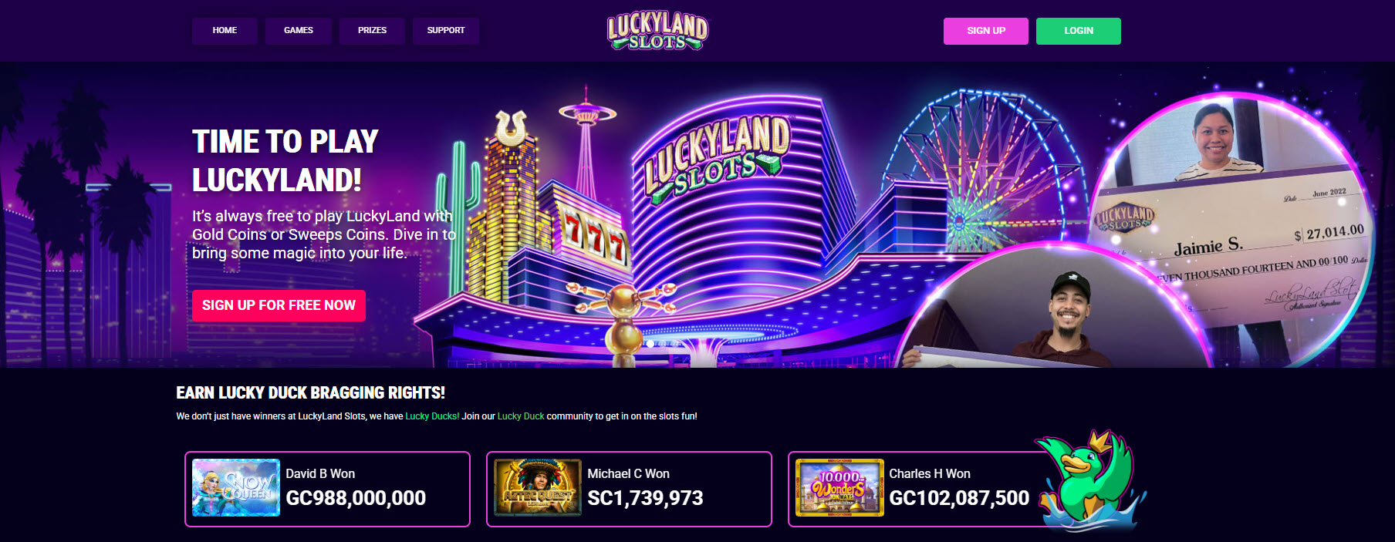Click the green LOGIN button
The image size is (1395, 542).
(x=1079, y=31)
